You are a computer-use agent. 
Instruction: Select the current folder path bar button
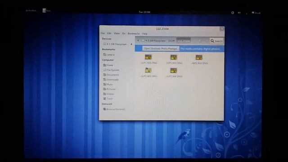click(184, 41)
